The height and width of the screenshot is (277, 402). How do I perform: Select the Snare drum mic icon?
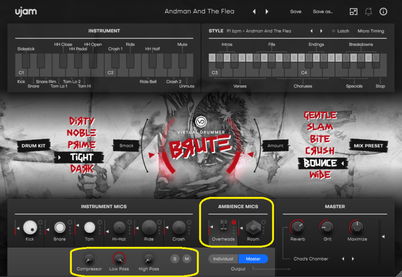click(x=60, y=227)
